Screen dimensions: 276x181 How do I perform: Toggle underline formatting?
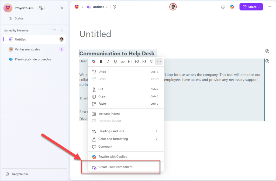point(115,62)
